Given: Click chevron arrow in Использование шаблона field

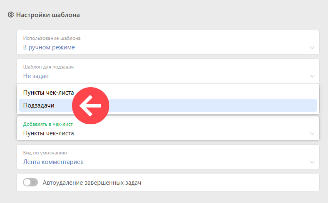Looking at the screenshot, I should (x=312, y=48).
